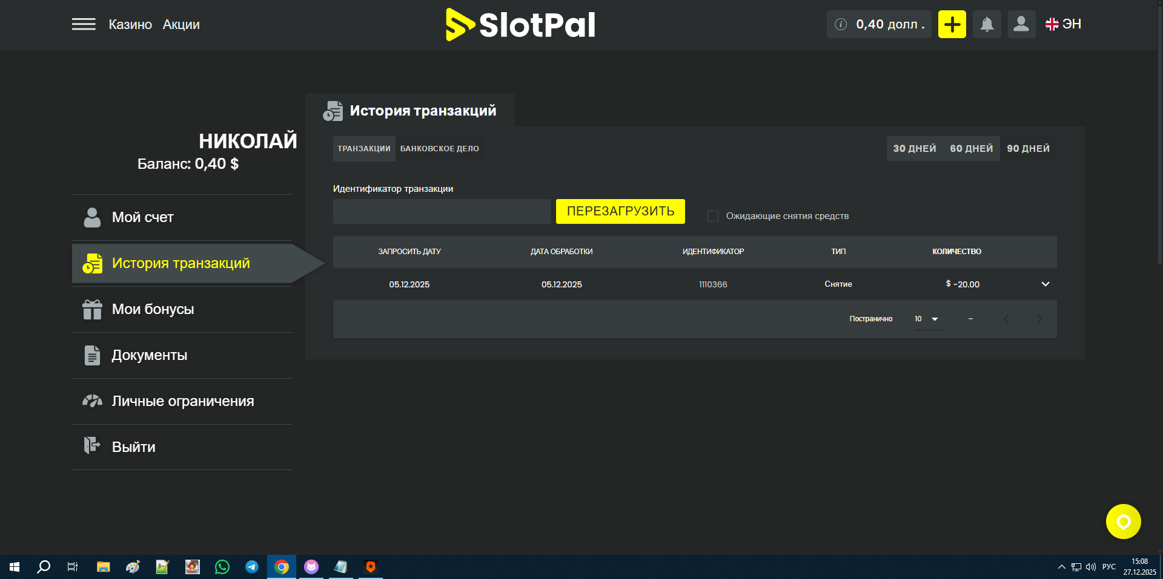
Task: Click the balance info icon
Action: click(841, 24)
